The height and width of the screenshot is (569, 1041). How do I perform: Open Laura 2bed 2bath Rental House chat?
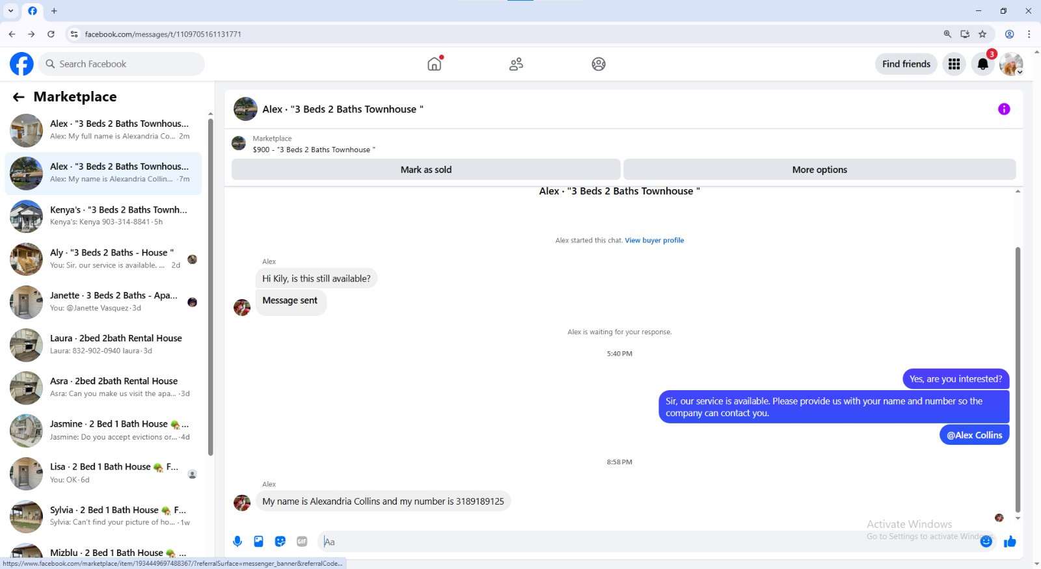point(103,345)
